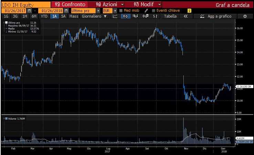Click the 4.602M volume average label
254x155 pixels.
pyautogui.click(x=244, y=138)
